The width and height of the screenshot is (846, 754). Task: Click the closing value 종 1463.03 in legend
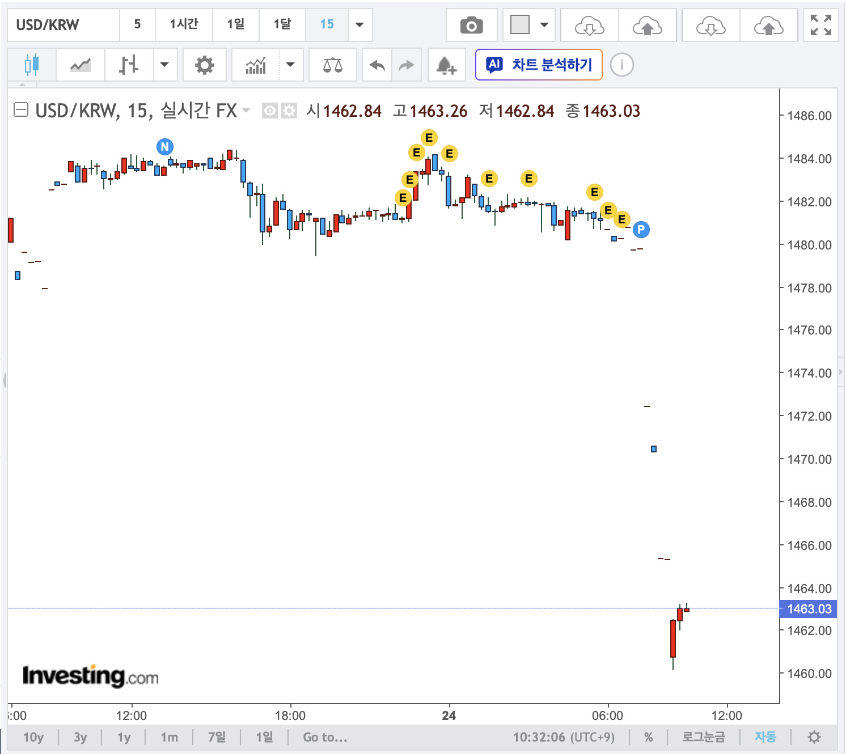coord(603,111)
